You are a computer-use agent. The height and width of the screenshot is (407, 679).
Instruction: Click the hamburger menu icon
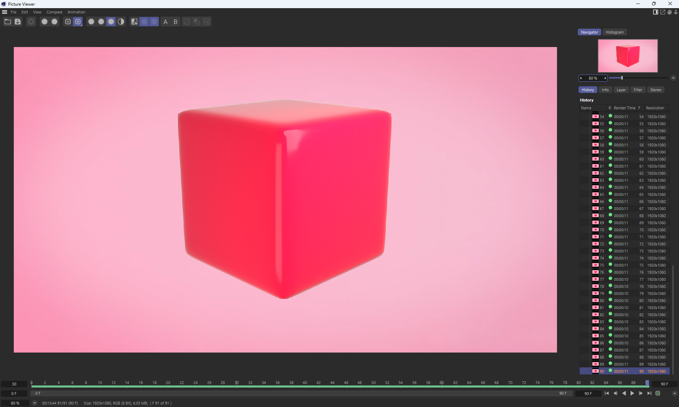point(5,12)
